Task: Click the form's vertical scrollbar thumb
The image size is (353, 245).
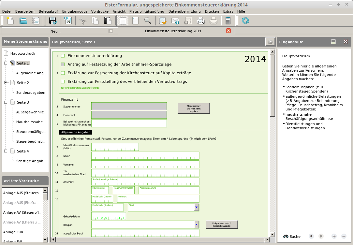Action: pyautogui.click(x=272, y=85)
